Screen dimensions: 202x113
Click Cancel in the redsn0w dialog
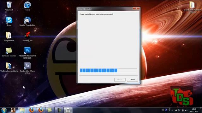point(132,79)
